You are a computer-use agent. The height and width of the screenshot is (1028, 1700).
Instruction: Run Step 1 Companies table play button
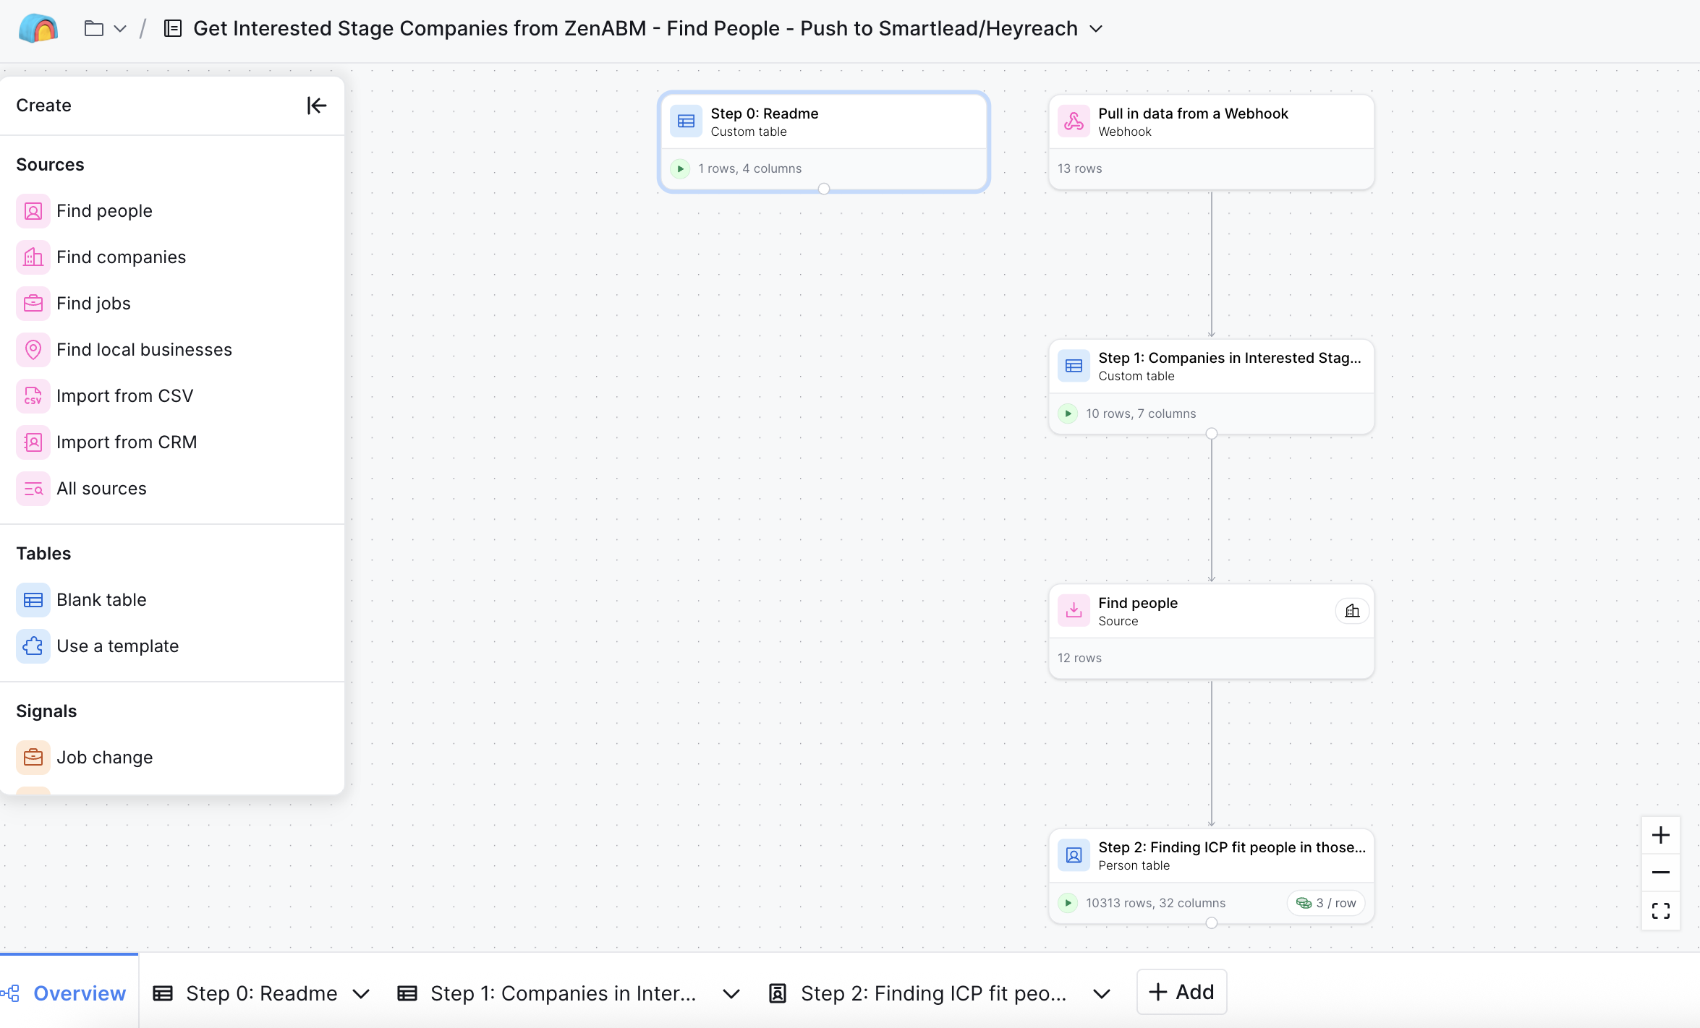pyautogui.click(x=1068, y=414)
